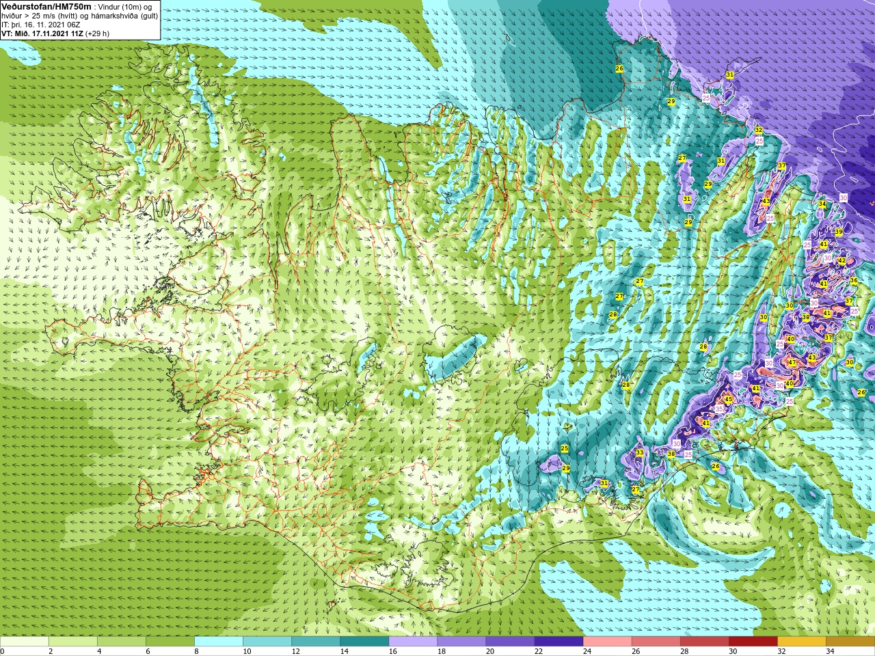Pick the above-34 m/s dark gold legend swatch
Image resolution: width=875 pixels, height=656 pixels.
point(850,642)
